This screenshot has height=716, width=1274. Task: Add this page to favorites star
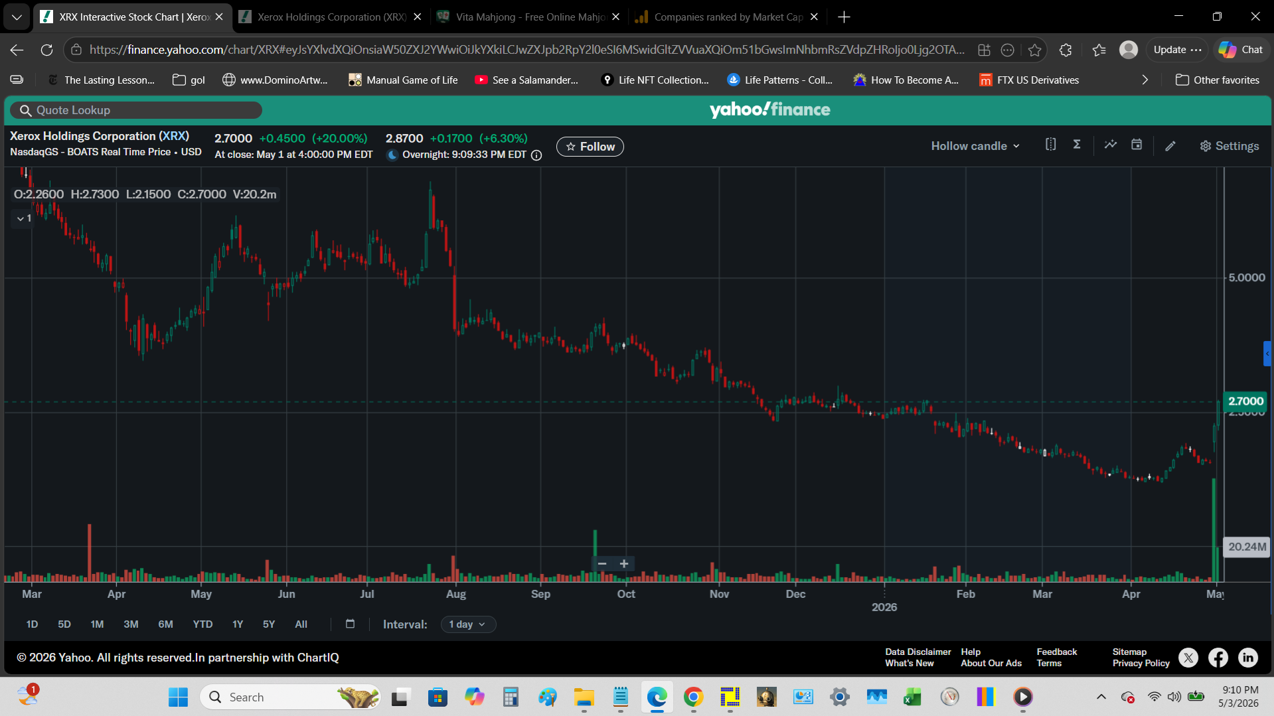click(1034, 50)
